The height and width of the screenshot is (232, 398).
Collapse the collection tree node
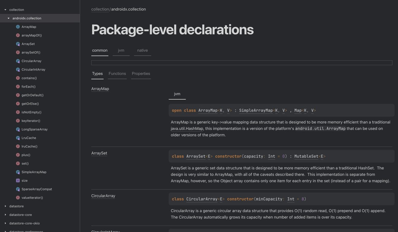click(5, 10)
